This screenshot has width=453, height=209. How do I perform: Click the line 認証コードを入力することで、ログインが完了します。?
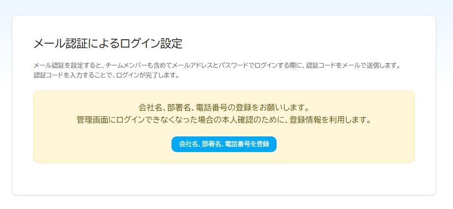106,76
